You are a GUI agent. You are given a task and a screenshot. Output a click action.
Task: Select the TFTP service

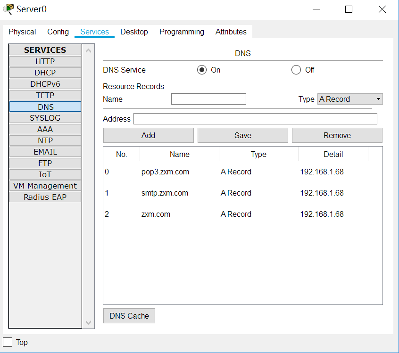(x=45, y=95)
